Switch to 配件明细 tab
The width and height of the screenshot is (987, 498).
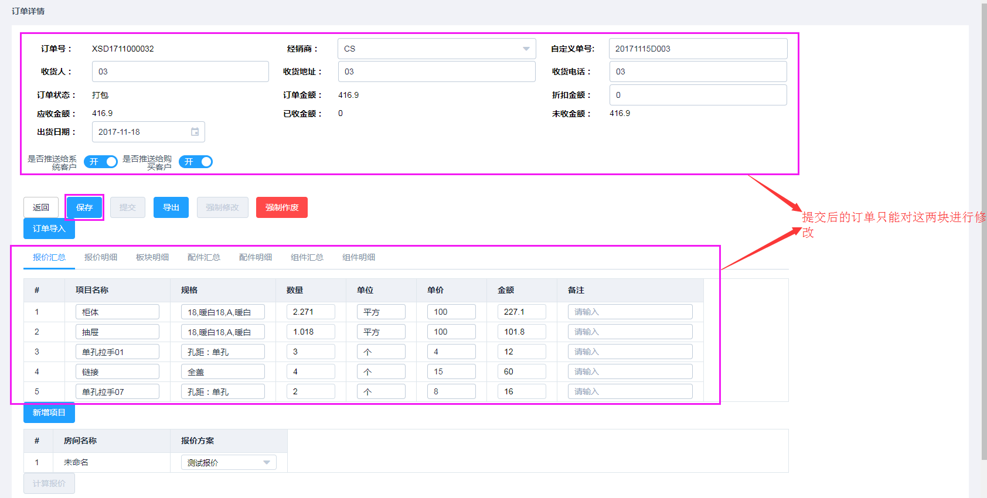(x=256, y=257)
